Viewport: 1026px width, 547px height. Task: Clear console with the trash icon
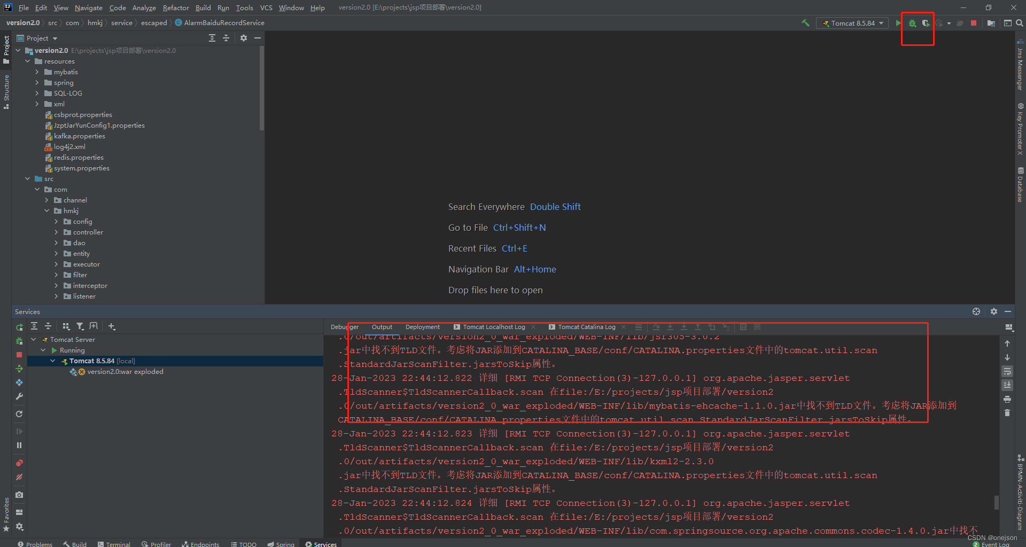pyautogui.click(x=1007, y=413)
